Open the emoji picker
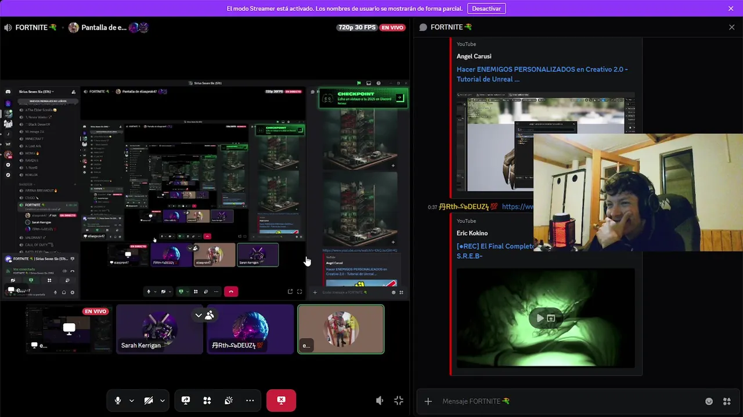 pyautogui.click(x=709, y=401)
